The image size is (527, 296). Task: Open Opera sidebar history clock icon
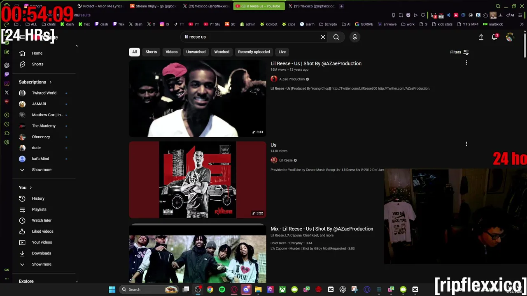[x=7, y=124]
